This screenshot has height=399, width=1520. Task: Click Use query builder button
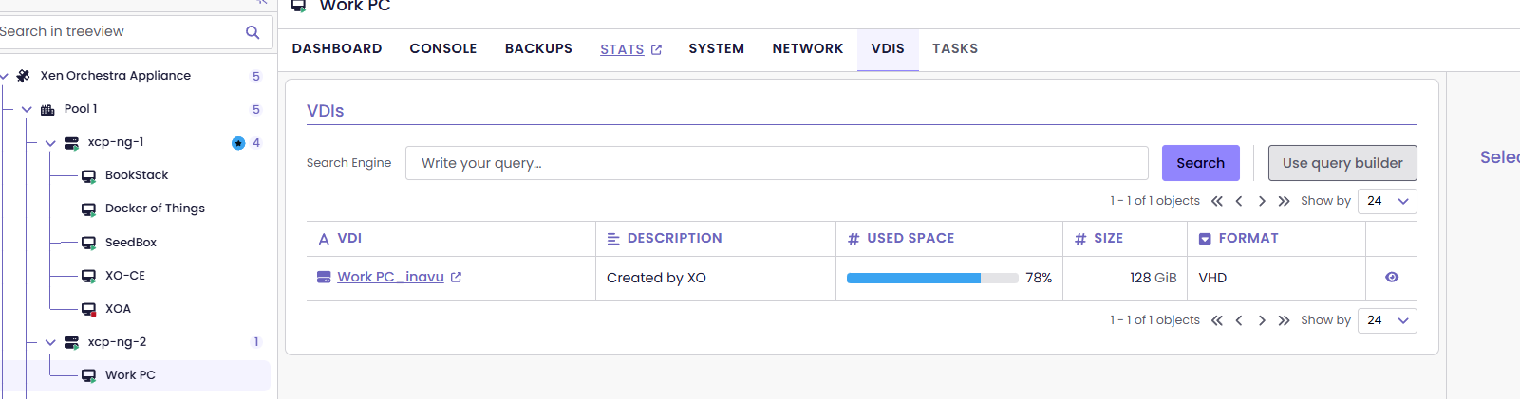coord(1342,163)
